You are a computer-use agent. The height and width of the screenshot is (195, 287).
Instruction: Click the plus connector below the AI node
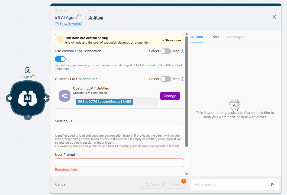tap(28, 116)
